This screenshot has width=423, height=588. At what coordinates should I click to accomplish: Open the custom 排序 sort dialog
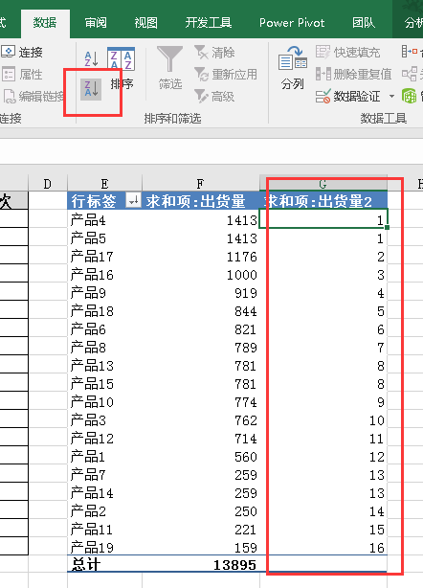[121, 68]
